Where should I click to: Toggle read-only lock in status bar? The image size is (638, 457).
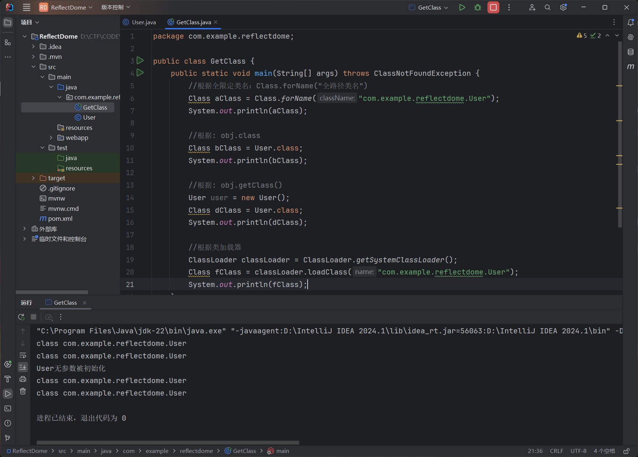[x=626, y=451]
